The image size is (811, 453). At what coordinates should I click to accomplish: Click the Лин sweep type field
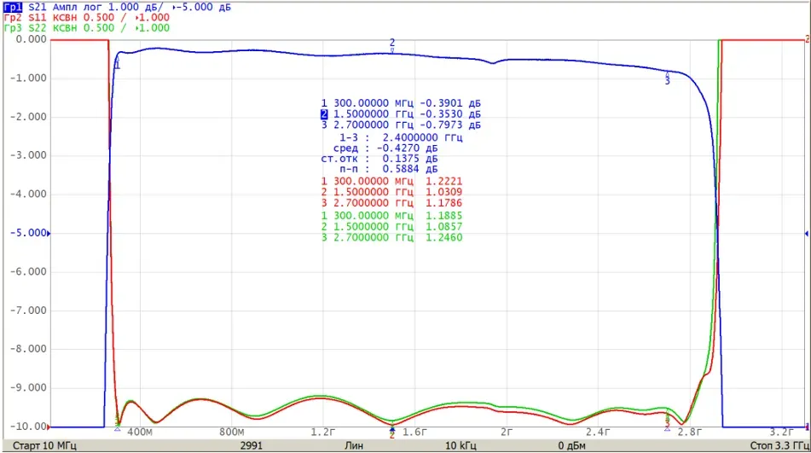354,446
